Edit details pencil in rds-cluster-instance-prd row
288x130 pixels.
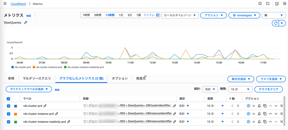click(x=175, y=114)
